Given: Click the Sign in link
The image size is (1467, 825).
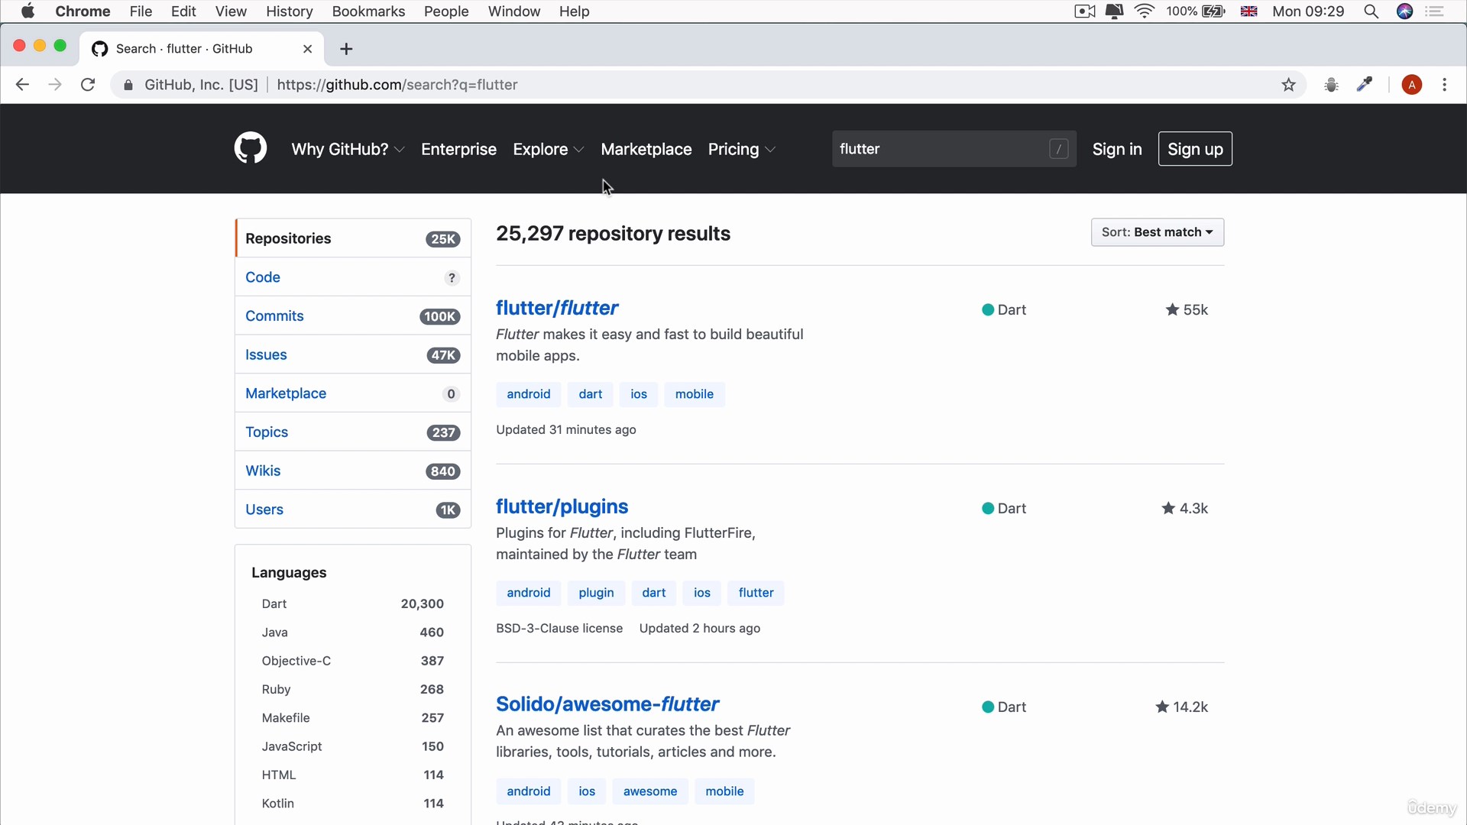Looking at the screenshot, I should point(1117,149).
